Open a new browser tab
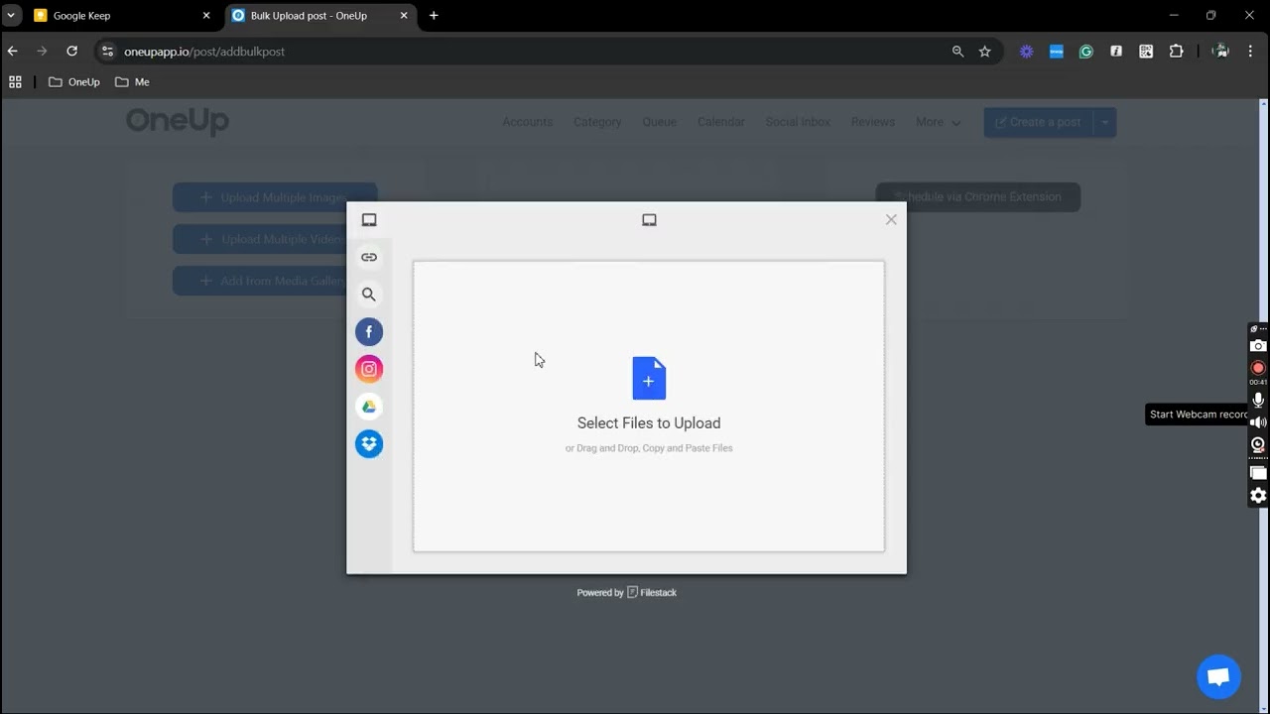This screenshot has height=714, width=1270. point(434,16)
